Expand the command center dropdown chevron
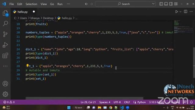195x110 pixels. 153,4
